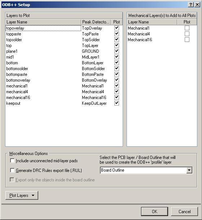
Task: Enable Mechanical1 in add-to-all-plots list
Action: tap(187, 28)
